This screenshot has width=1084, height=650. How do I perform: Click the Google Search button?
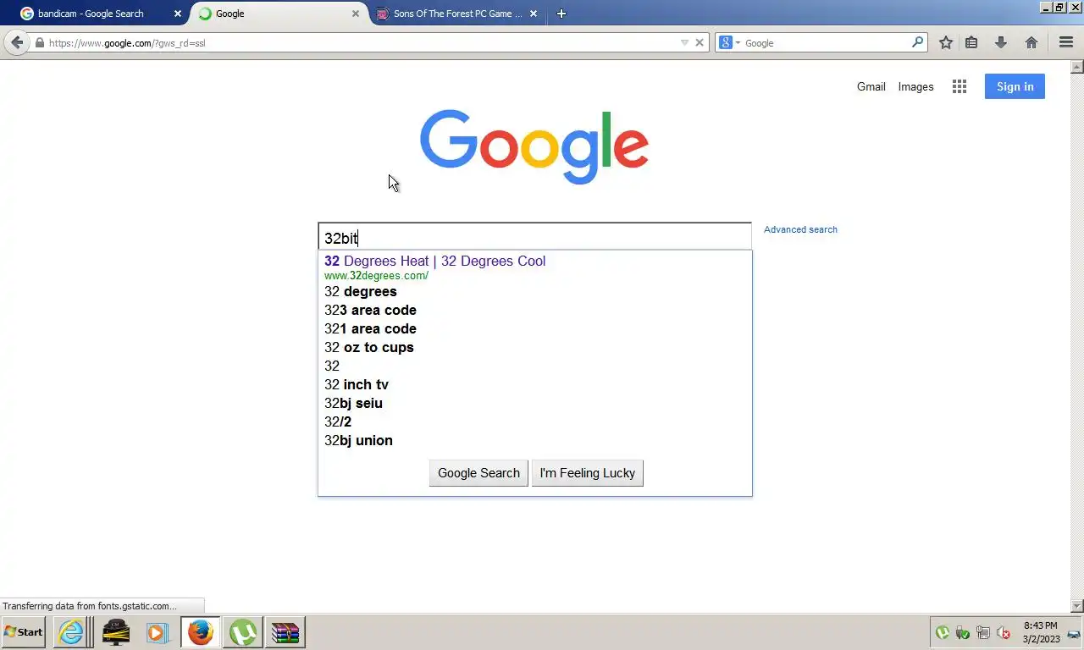(x=478, y=473)
